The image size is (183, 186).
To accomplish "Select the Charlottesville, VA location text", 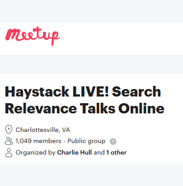I will pyautogui.click(x=43, y=130).
